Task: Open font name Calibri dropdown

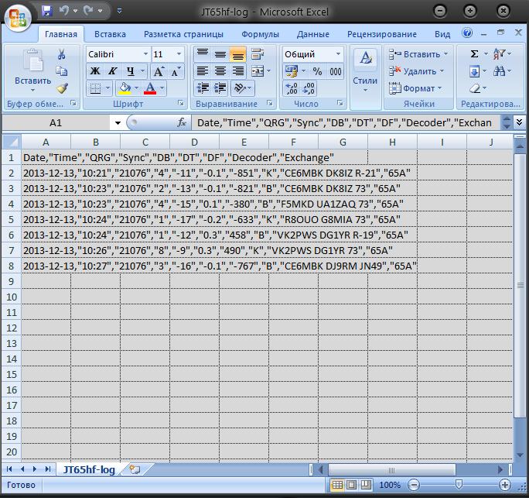Action: [145, 54]
